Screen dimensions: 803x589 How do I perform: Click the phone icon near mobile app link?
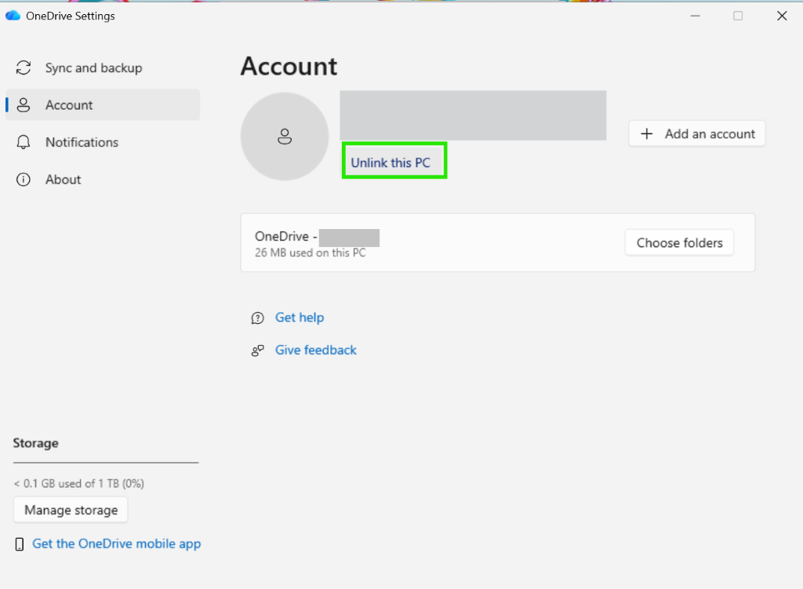[x=20, y=544]
